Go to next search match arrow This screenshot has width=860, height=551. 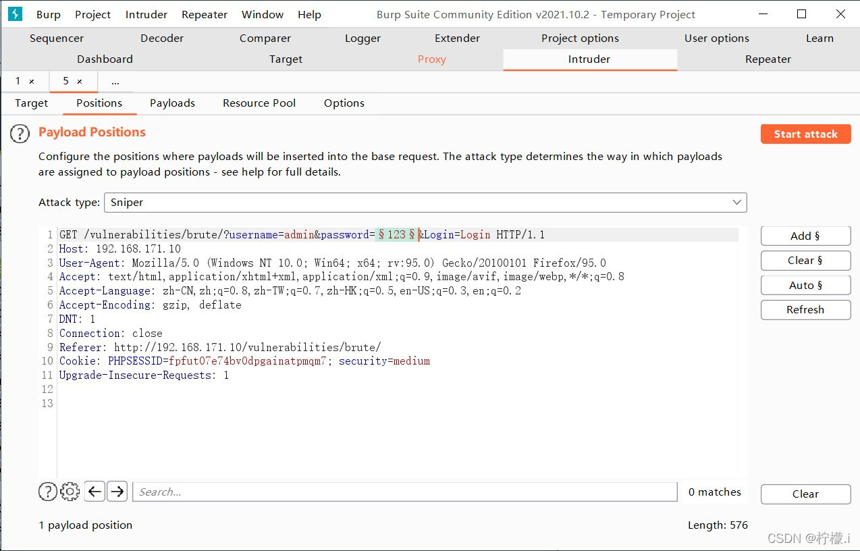[117, 492]
